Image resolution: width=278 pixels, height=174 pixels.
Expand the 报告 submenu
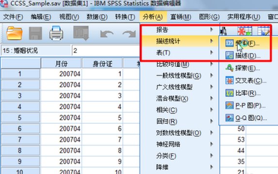(x=180, y=29)
